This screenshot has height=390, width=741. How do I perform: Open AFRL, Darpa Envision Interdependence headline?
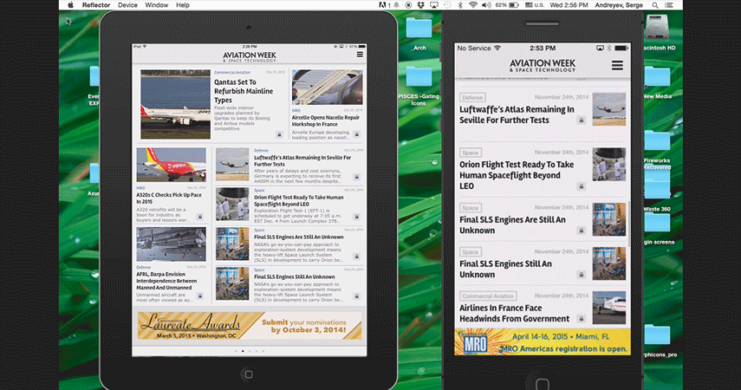[x=166, y=281]
